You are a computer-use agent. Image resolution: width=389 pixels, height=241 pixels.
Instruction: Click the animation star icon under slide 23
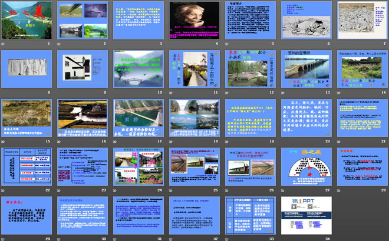(59, 190)
